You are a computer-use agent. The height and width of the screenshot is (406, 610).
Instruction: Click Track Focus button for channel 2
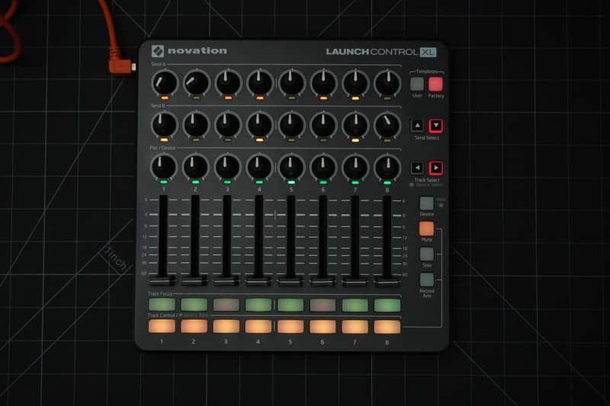coord(194,305)
